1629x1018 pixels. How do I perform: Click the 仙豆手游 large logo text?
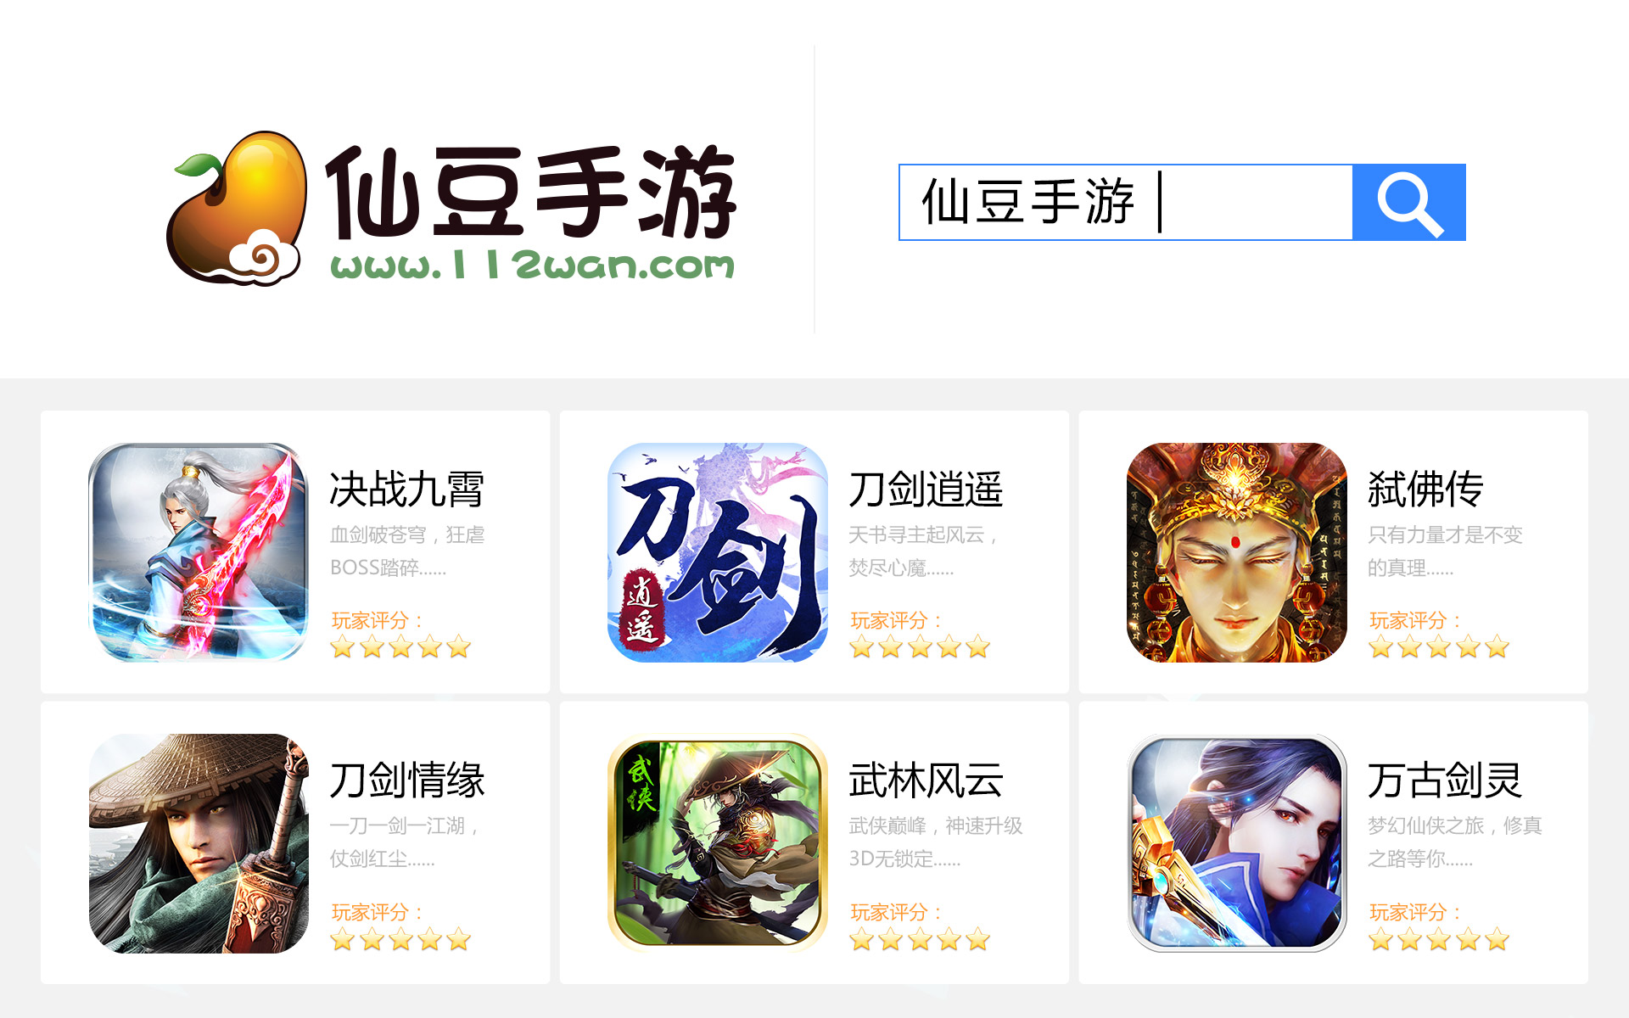pyautogui.click(x=531, y=192)
